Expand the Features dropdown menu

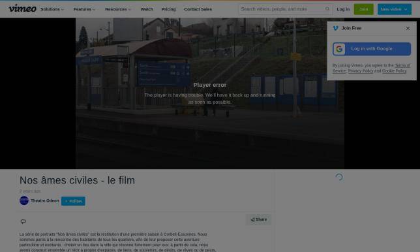click(x=84, y=9)
